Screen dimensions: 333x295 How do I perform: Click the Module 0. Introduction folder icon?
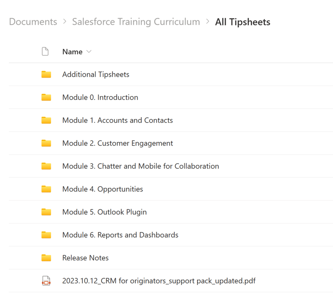click(46, 97)
